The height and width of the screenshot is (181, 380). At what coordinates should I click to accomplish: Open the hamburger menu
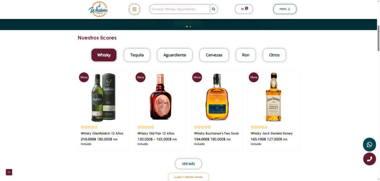tap(134, 9)
